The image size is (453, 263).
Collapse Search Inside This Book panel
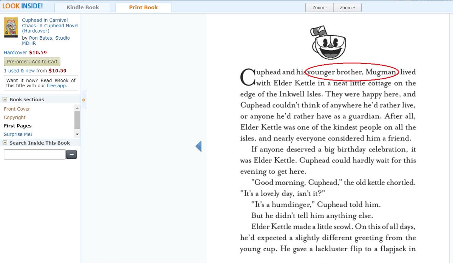pyautogui.click(x=5, y=143)
